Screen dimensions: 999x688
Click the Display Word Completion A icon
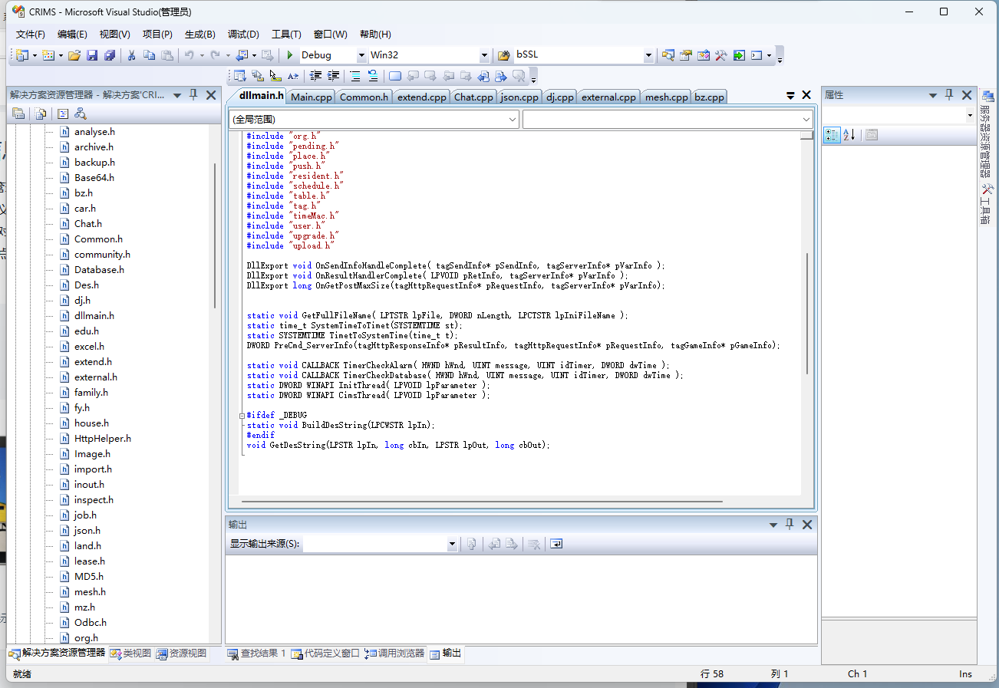(x=293, y=76)
